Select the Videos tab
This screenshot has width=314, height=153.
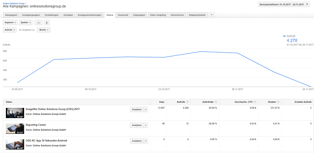click(x=110, y=15)
